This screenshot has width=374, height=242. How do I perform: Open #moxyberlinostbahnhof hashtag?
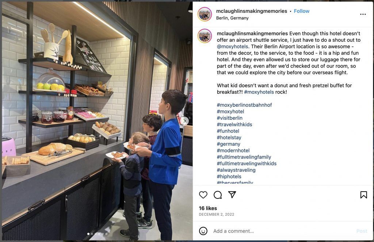pyautogui.click(x=244, y=105)
